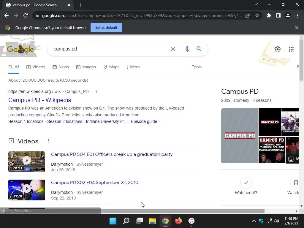Go back using the browser back arrow
The image size is (304, 228).
7,15
